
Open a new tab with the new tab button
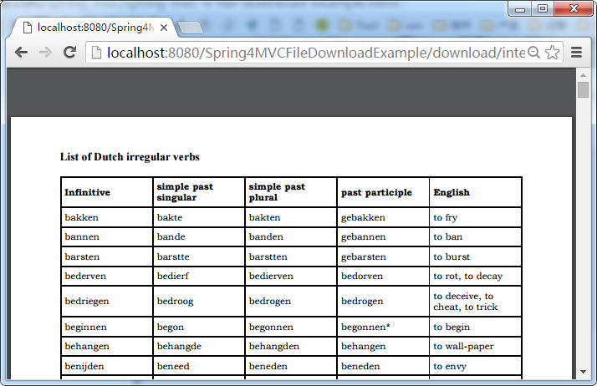click(190, 28)
